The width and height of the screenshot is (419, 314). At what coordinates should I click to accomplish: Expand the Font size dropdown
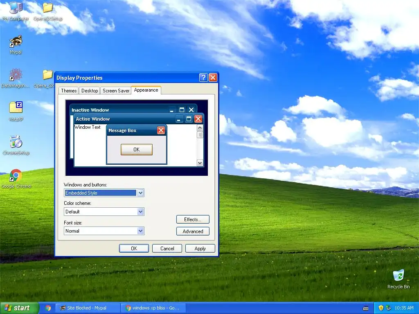click(141, 231)
